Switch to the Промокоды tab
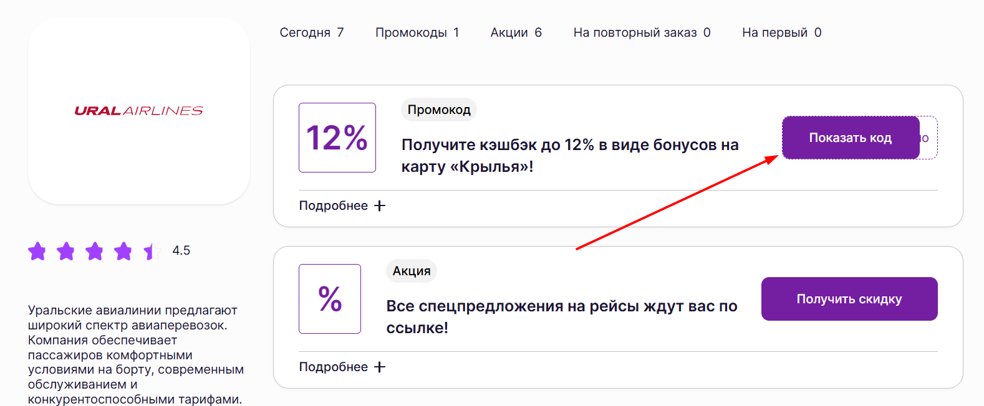Screen dimensions: 984x406 [x=417, y=32]
